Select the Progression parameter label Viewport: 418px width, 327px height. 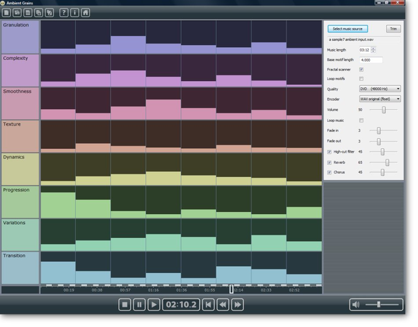[x=20, y=202]
